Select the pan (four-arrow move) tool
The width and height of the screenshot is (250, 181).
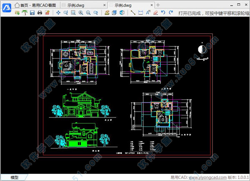[x=58, y=13]
